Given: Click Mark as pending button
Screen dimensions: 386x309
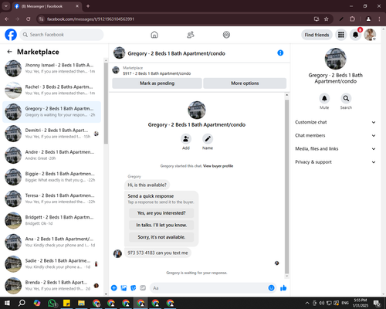Looking at the screenshot, I should (157, 83).
